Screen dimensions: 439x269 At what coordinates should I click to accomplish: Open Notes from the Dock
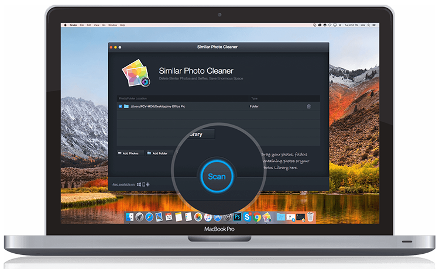click(x=179, y=217)
